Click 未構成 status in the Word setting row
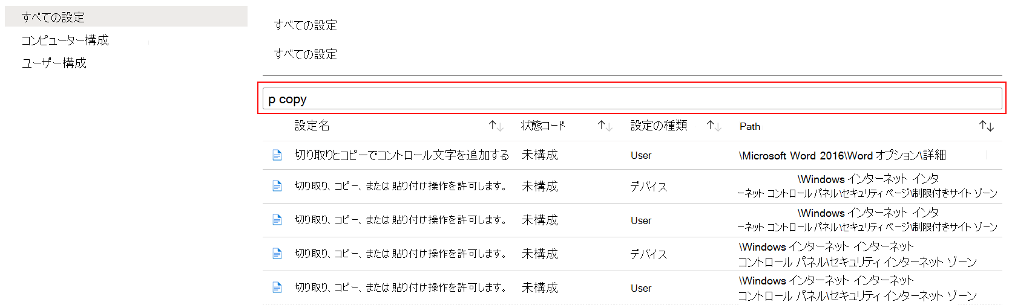This screenshot has width=1012, height=305. click(x=540, y=155)
